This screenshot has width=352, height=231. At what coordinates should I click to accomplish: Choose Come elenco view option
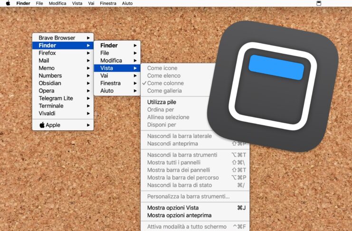click(x=177, y=76)
